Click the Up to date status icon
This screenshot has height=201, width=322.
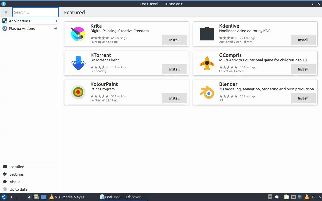[x=5, y=189]
